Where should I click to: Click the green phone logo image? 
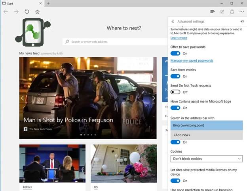point(33,32)
